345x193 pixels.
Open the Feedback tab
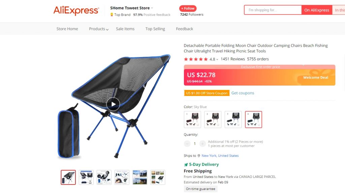click(184, 29)
